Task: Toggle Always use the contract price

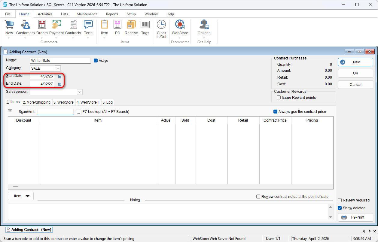Action: tap(275, 112)
